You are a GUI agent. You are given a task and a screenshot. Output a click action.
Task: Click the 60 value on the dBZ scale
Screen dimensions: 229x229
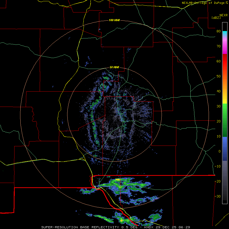coord(219,61)
